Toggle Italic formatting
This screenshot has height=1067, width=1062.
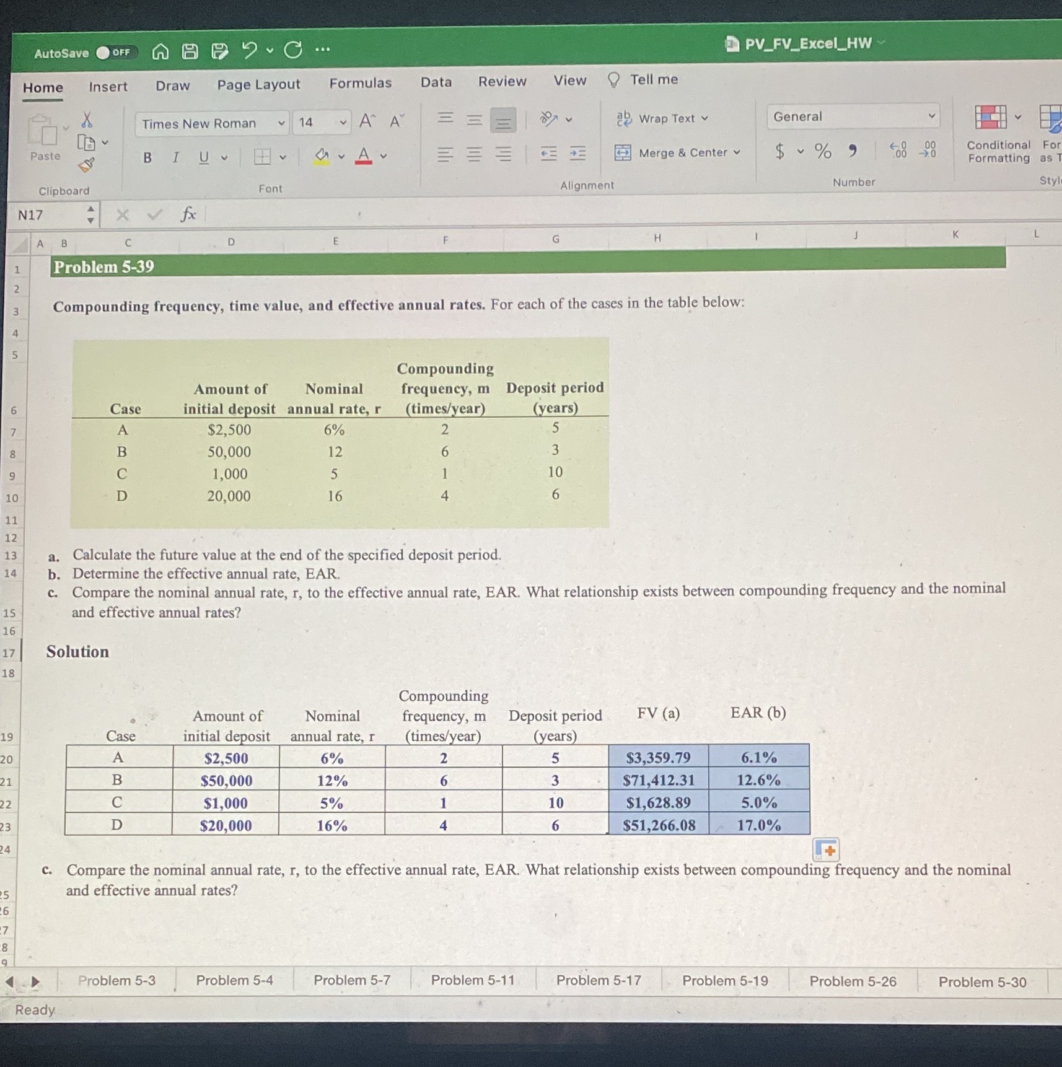click(x=176, y=157)
